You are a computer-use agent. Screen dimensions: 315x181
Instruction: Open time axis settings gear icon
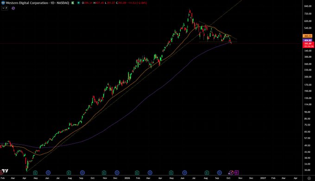coord(309,178)
